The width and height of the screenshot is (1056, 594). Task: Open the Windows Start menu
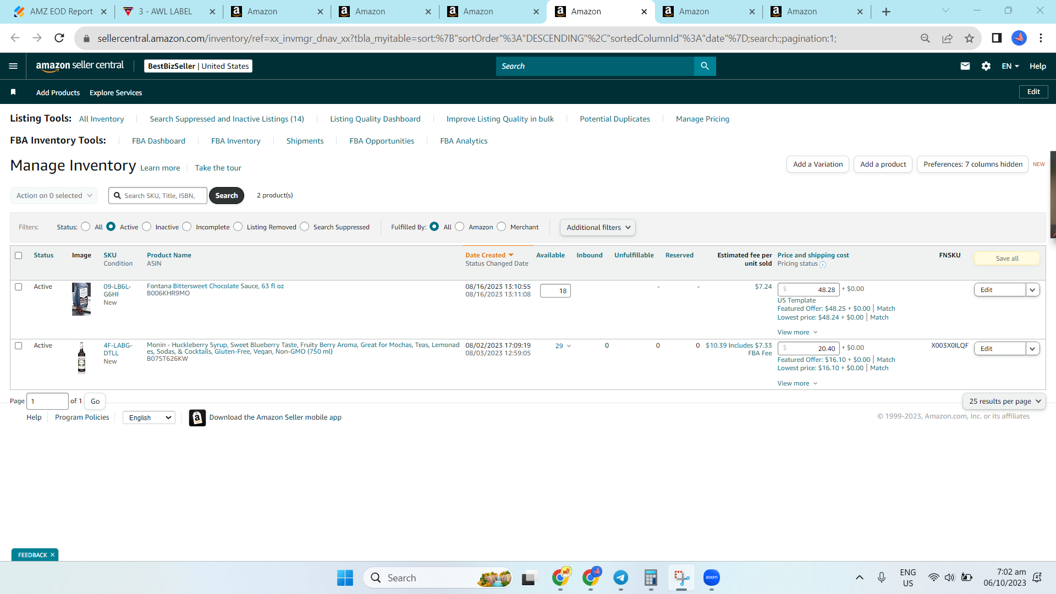[x=345, y=577]
